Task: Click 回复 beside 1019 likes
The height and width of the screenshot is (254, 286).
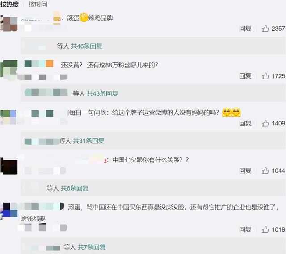Action: (x=245, y=229)
